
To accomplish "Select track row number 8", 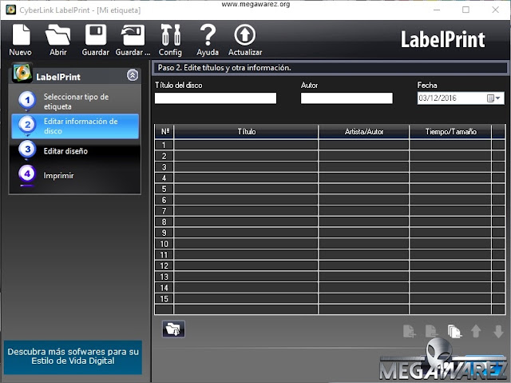I will (164, 221).
